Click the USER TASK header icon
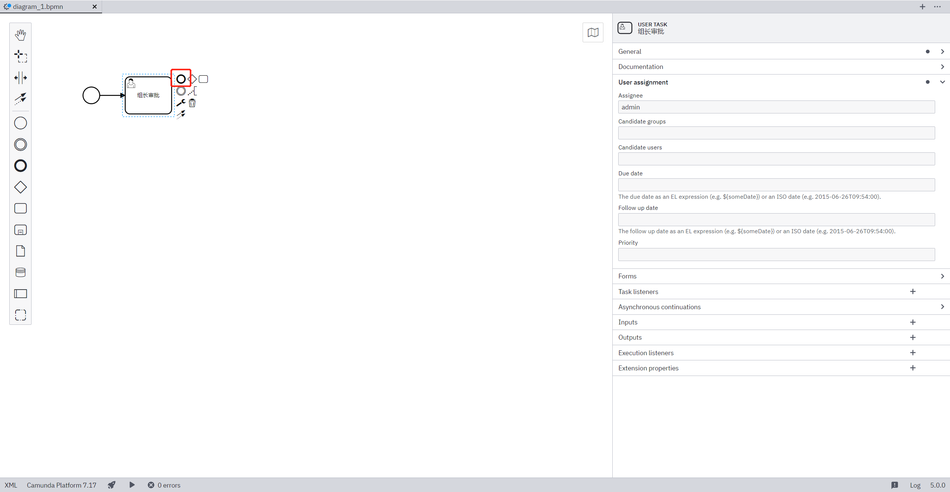The width and height of the screenshot is (950, 492). [625, 28]
